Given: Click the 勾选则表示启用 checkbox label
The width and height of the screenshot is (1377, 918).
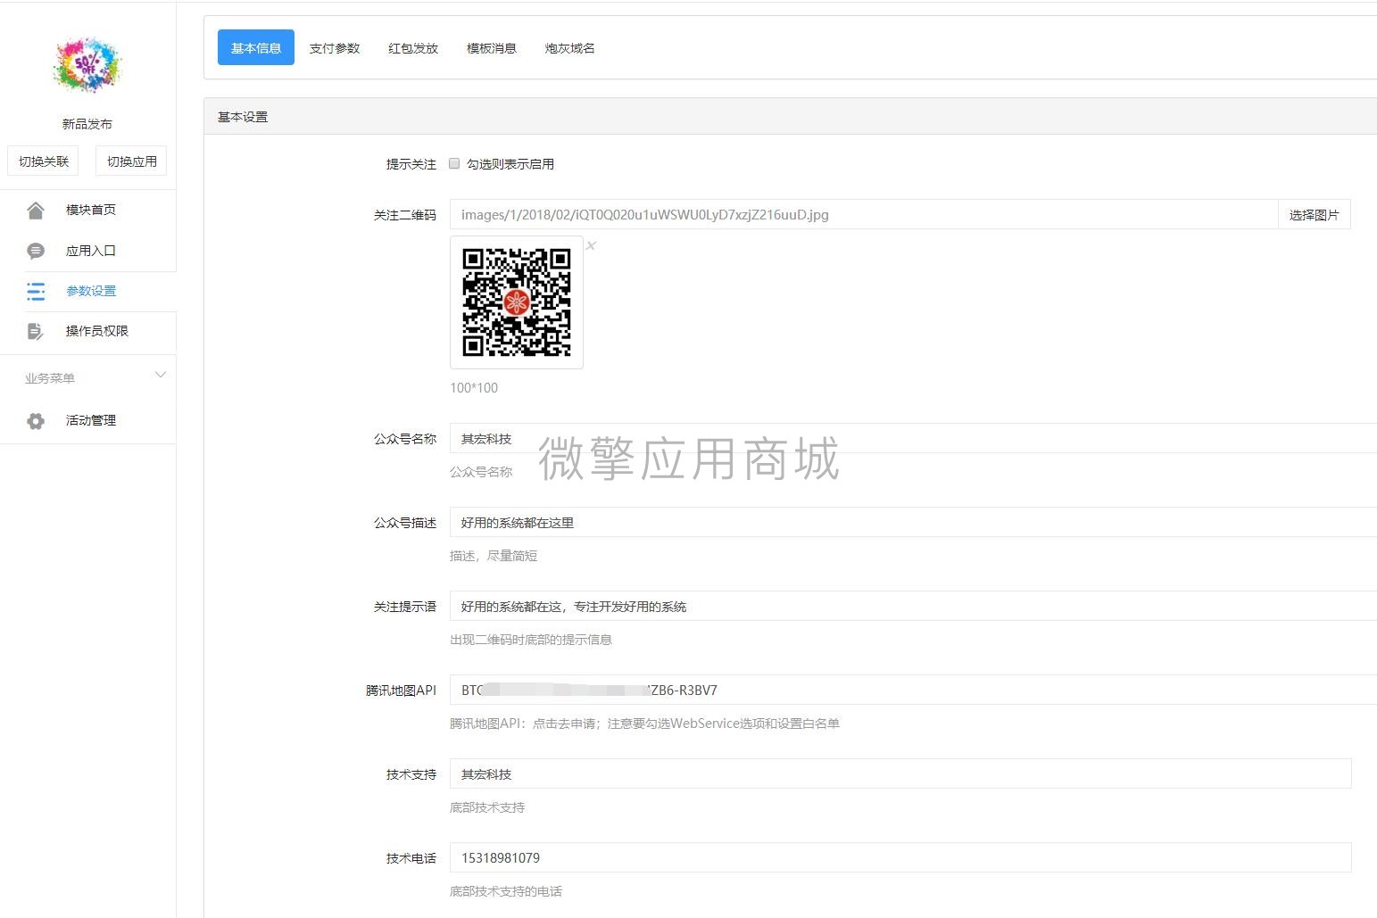Looking at the screenshot, I should [510, 164].
